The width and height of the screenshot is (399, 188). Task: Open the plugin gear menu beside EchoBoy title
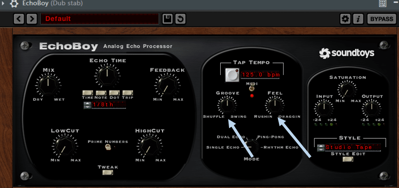(14, 4)
